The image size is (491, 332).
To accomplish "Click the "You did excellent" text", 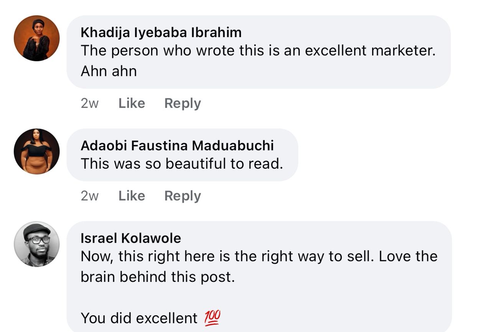I will (139, 318).
